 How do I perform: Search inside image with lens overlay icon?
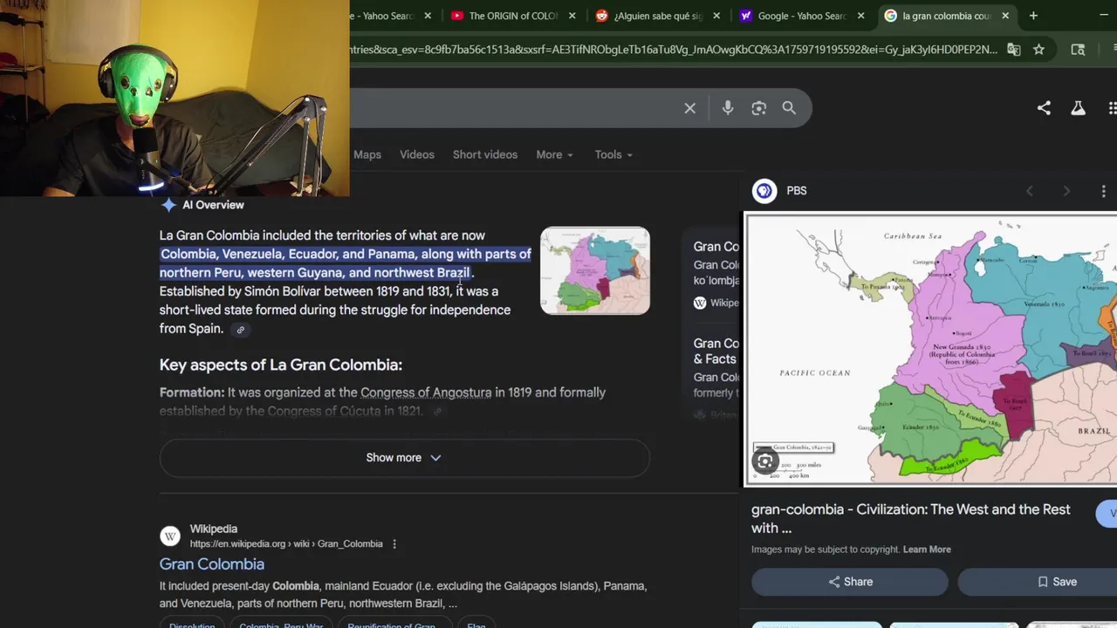pyautogui.click(x=764, y=461)
